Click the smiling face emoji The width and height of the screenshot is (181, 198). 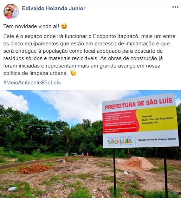(x=64, y=26)
